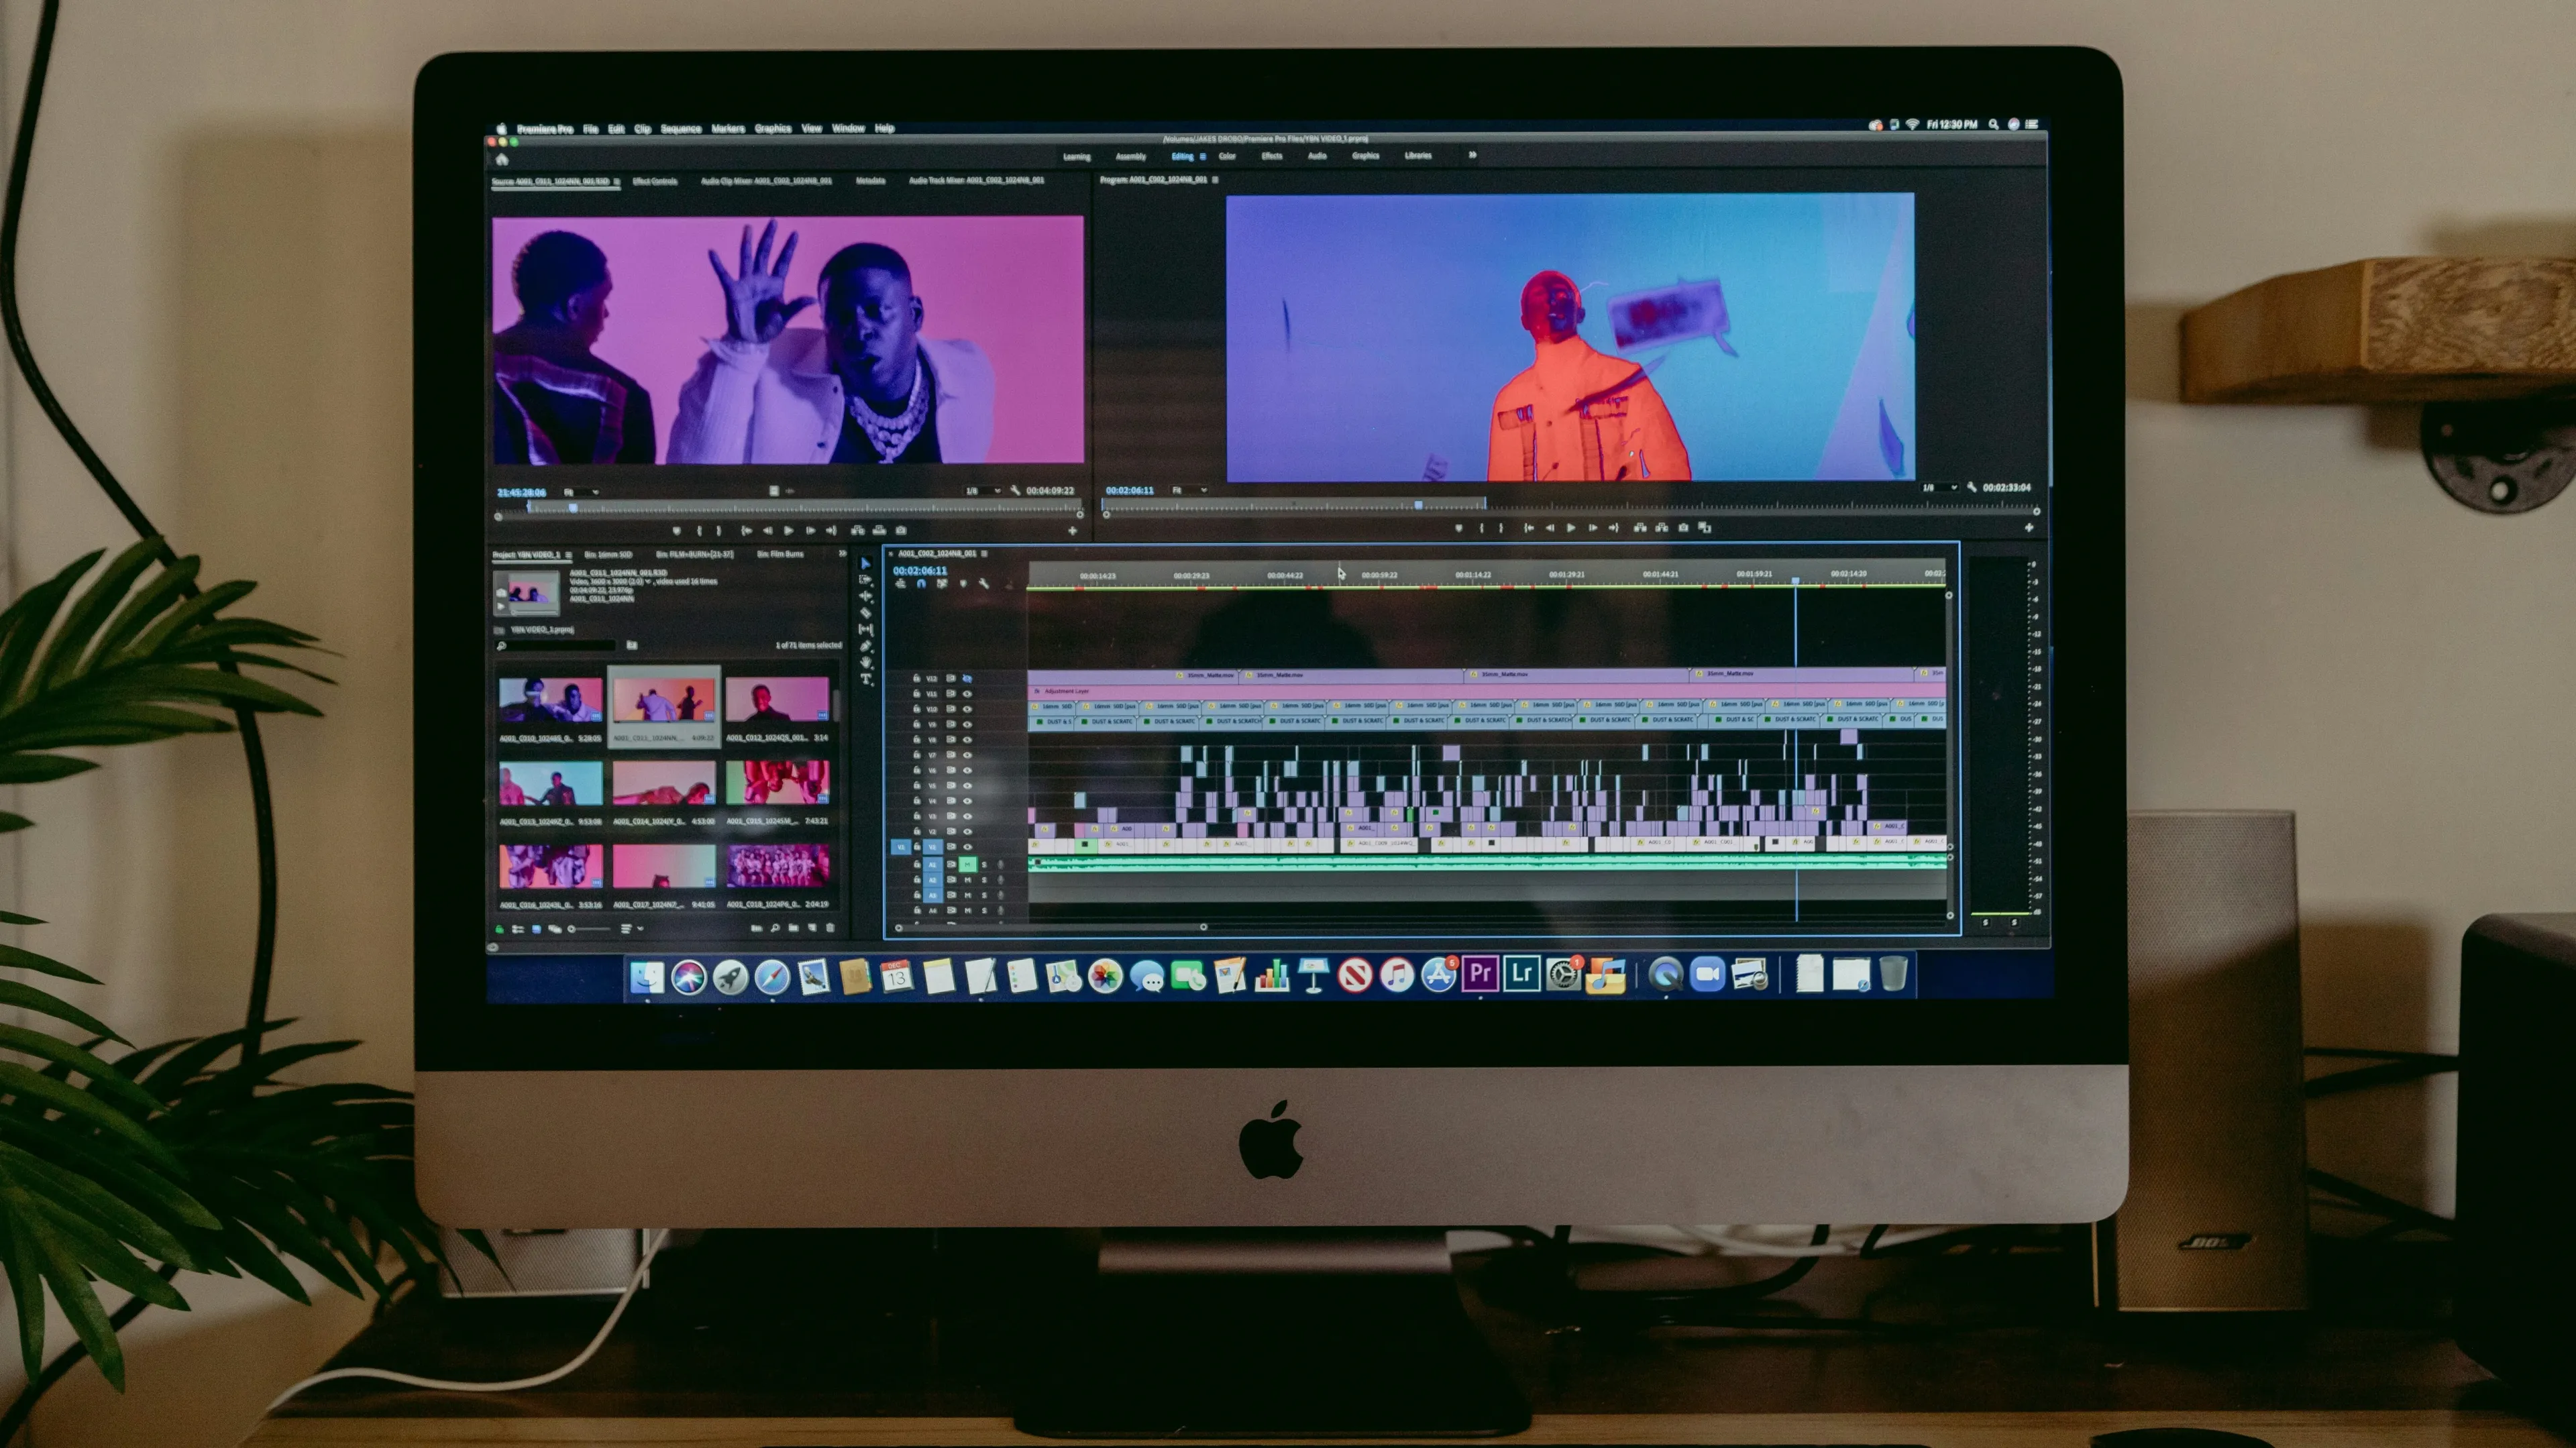2576x1448 pixels.
Task: Solo audio track A2
Action: pyautogui.click(x=984, y=881)
